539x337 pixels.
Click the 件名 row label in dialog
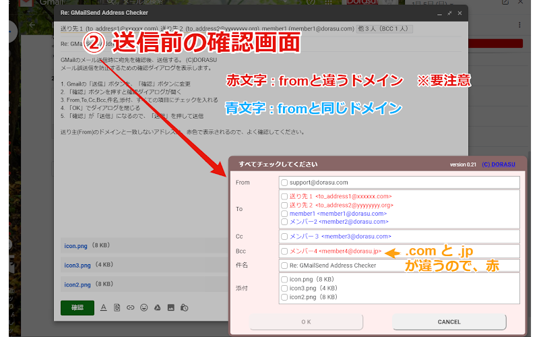242,265
